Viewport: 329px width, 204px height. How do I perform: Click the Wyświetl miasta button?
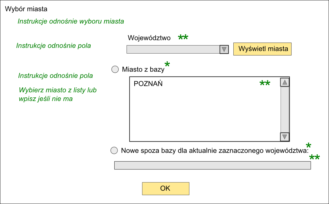pos(262,49)
